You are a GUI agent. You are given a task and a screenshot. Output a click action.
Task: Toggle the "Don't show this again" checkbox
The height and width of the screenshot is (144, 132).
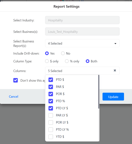16,80
